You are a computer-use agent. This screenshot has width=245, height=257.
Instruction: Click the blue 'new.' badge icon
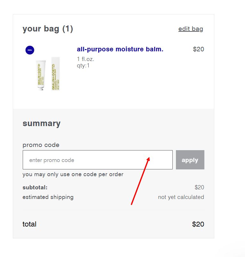pyautogui.click(x=29, y=50)
